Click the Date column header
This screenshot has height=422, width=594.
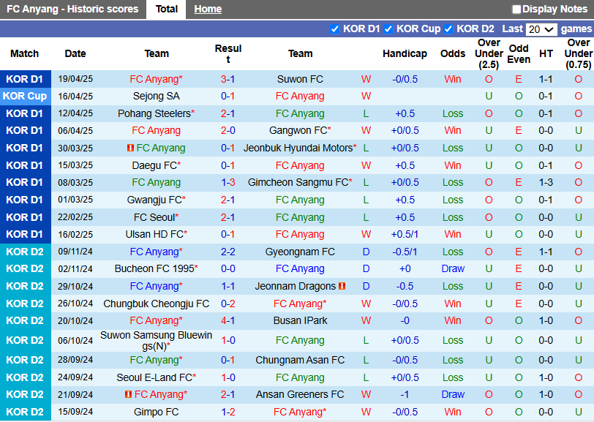coord(75,54)
